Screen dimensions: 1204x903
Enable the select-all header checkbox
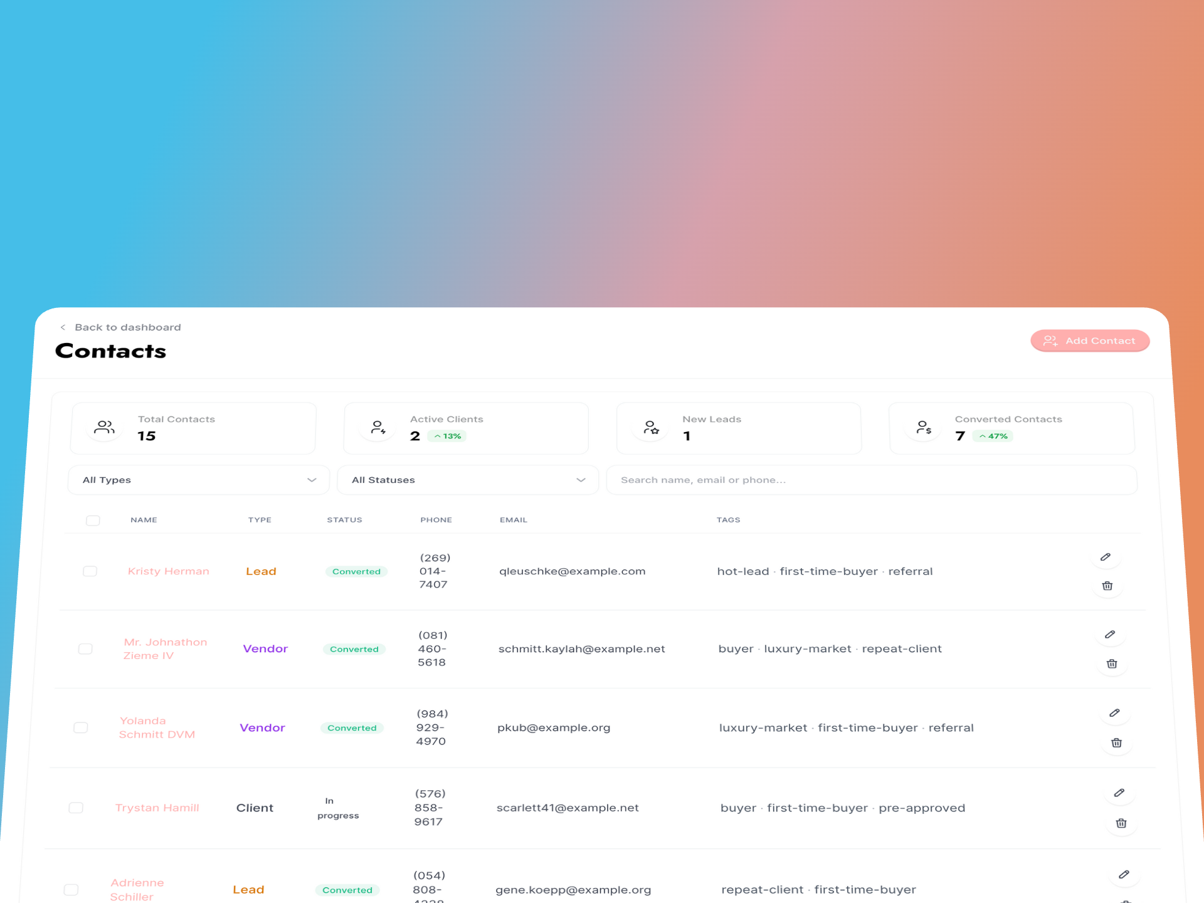click(93, 520)
